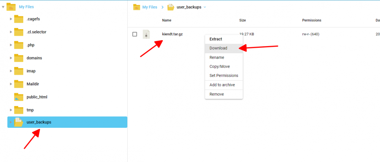Screen dimensions: 380x162
Task: Choose Add to archive from the context menu
Action: (224, 85)
